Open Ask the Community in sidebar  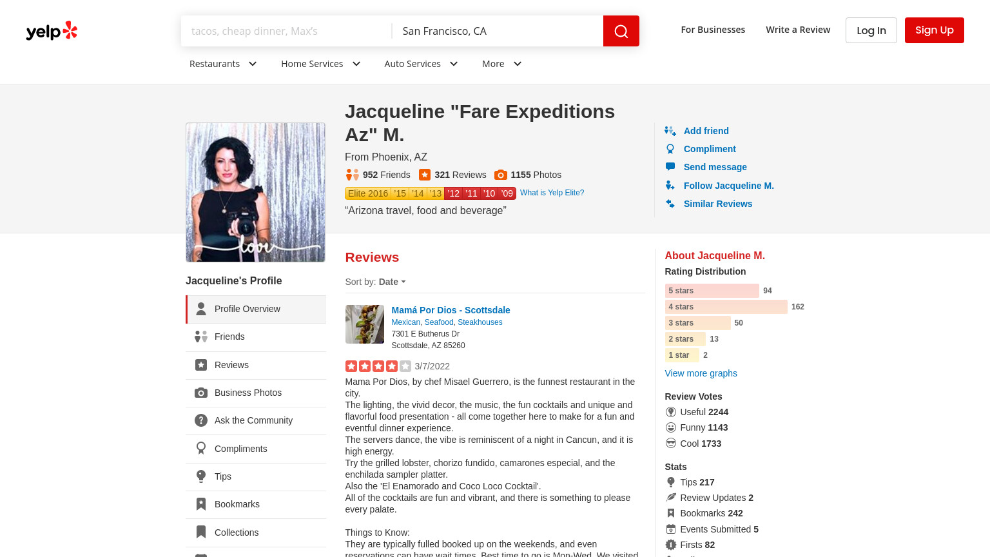coord(256,420)
